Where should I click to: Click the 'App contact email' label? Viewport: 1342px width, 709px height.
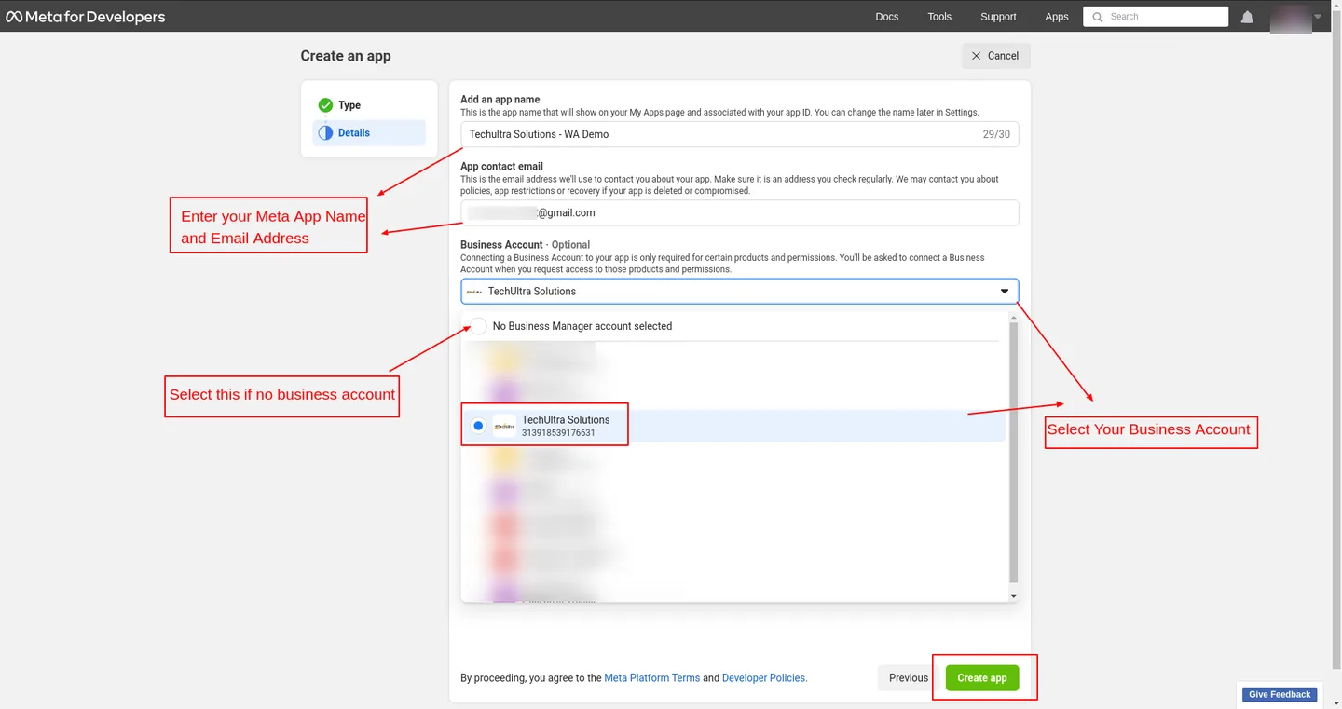501,167
